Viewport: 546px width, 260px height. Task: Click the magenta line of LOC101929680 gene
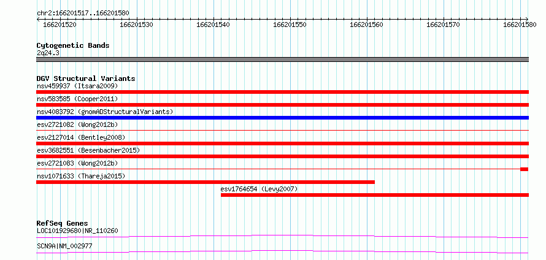pyautogui.click(x=282, y=236)
